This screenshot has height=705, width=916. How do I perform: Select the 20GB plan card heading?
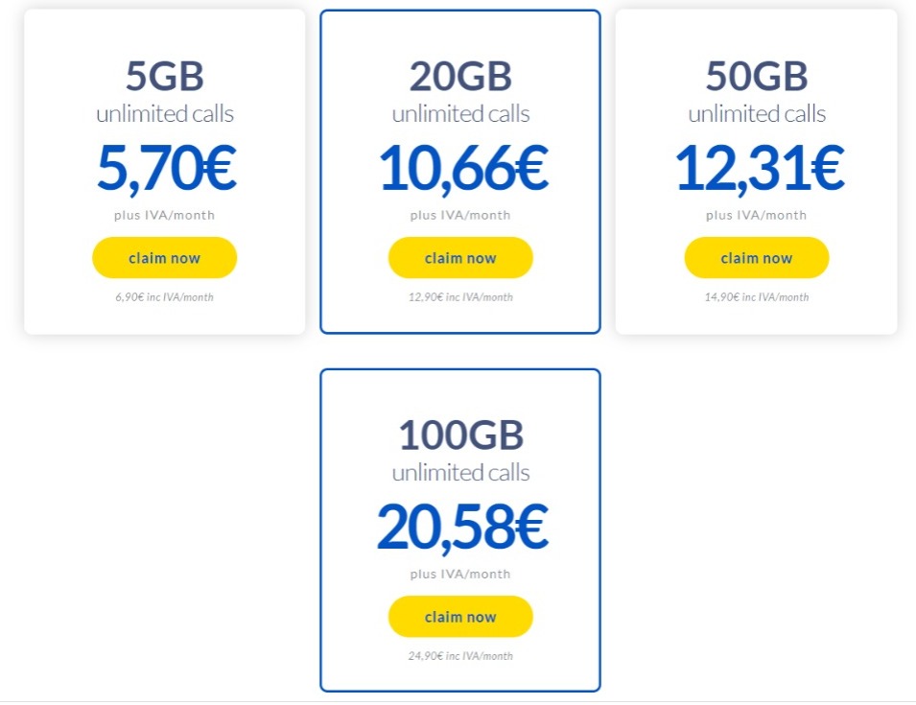[x=460, y=76]
